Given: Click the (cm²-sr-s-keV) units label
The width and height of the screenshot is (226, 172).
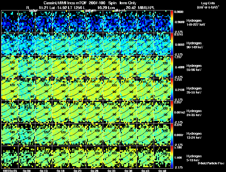Looking at the screenshot, I should (x=208, y=7).
